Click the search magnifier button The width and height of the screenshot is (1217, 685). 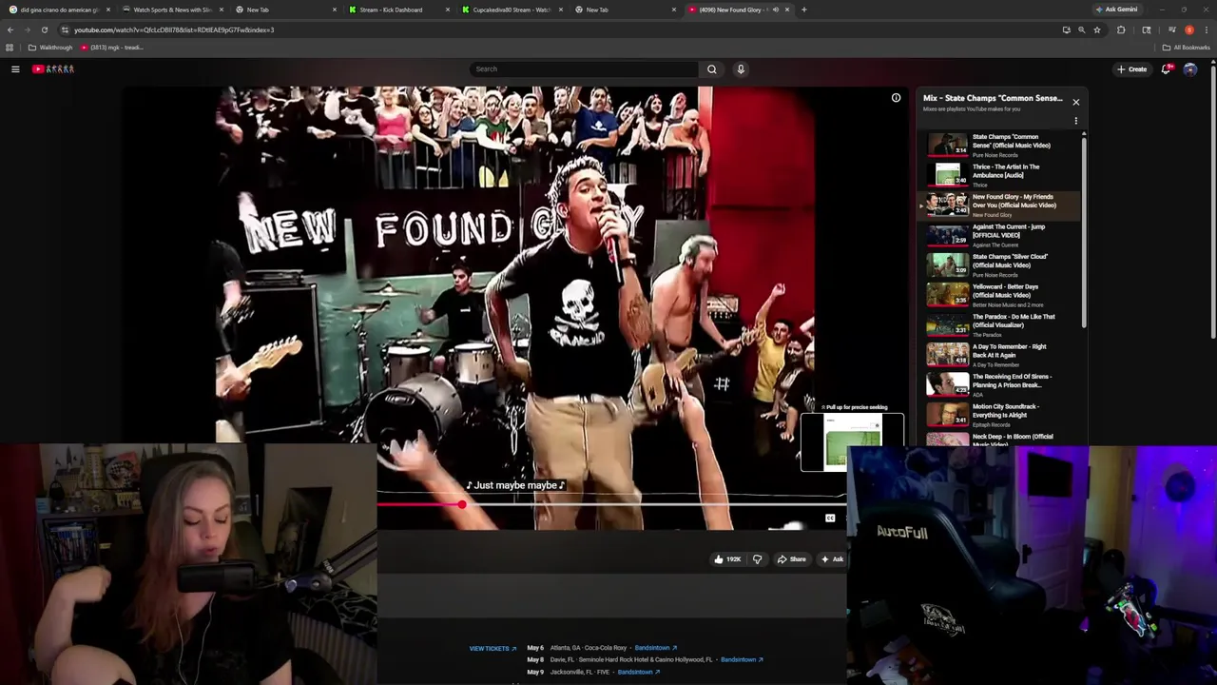click(x=711, y=68)
